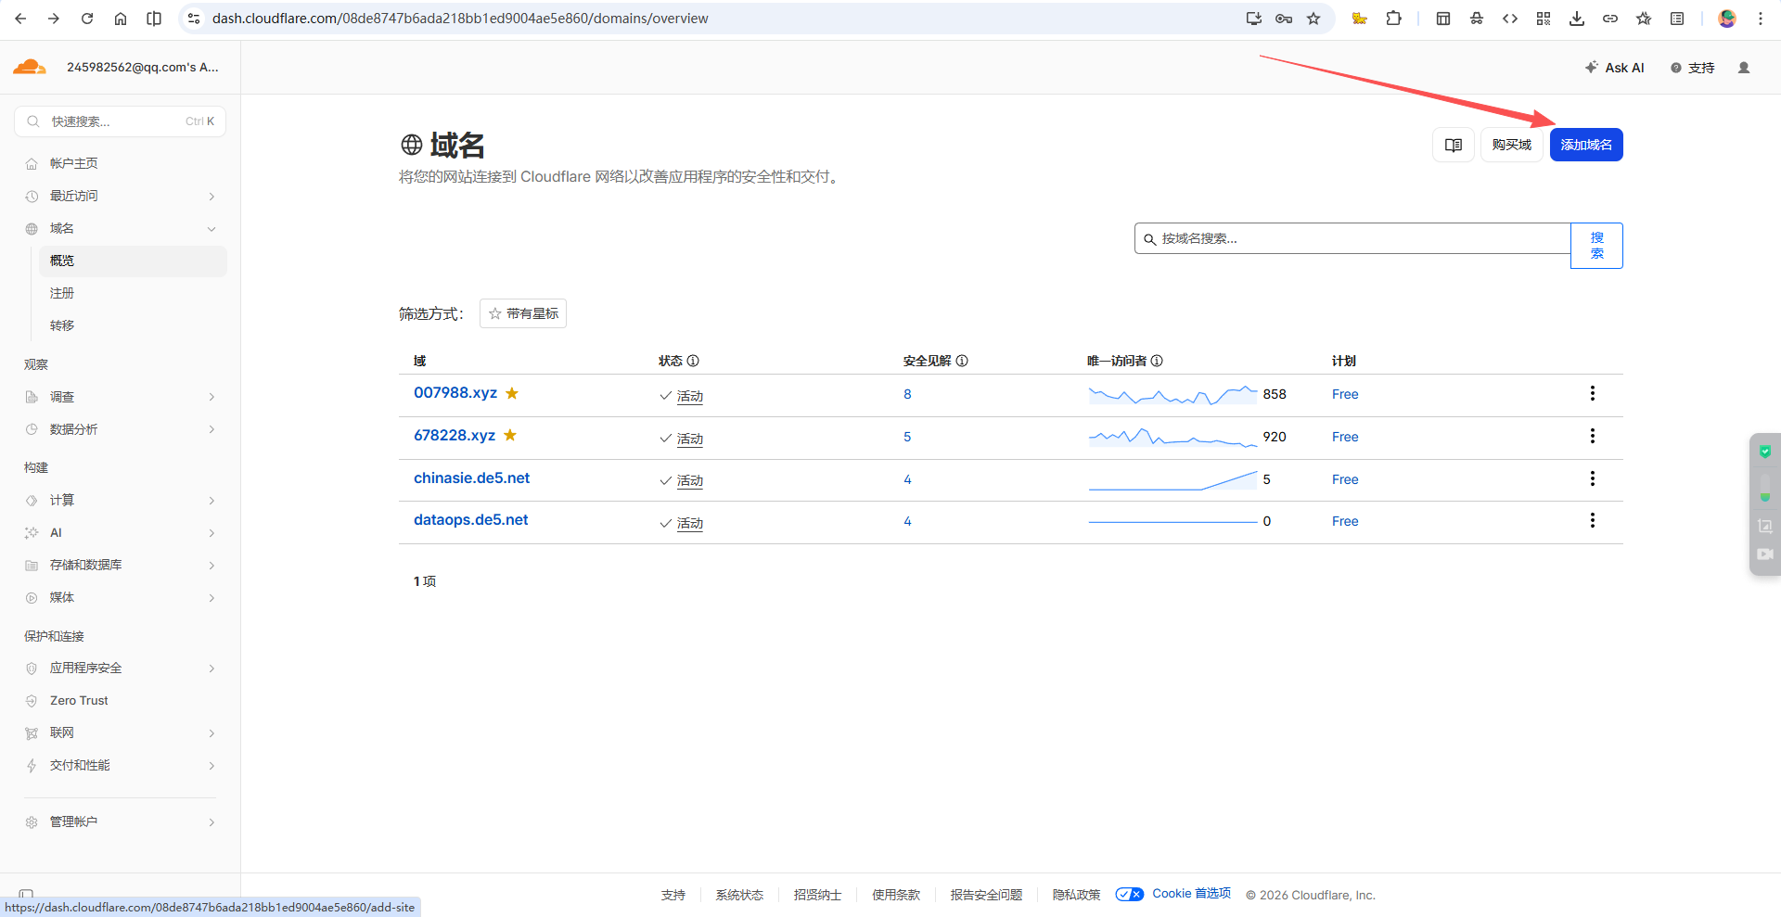Expand the AI sidebar item
The image size is (1781, 917).
tap(121, 532)
